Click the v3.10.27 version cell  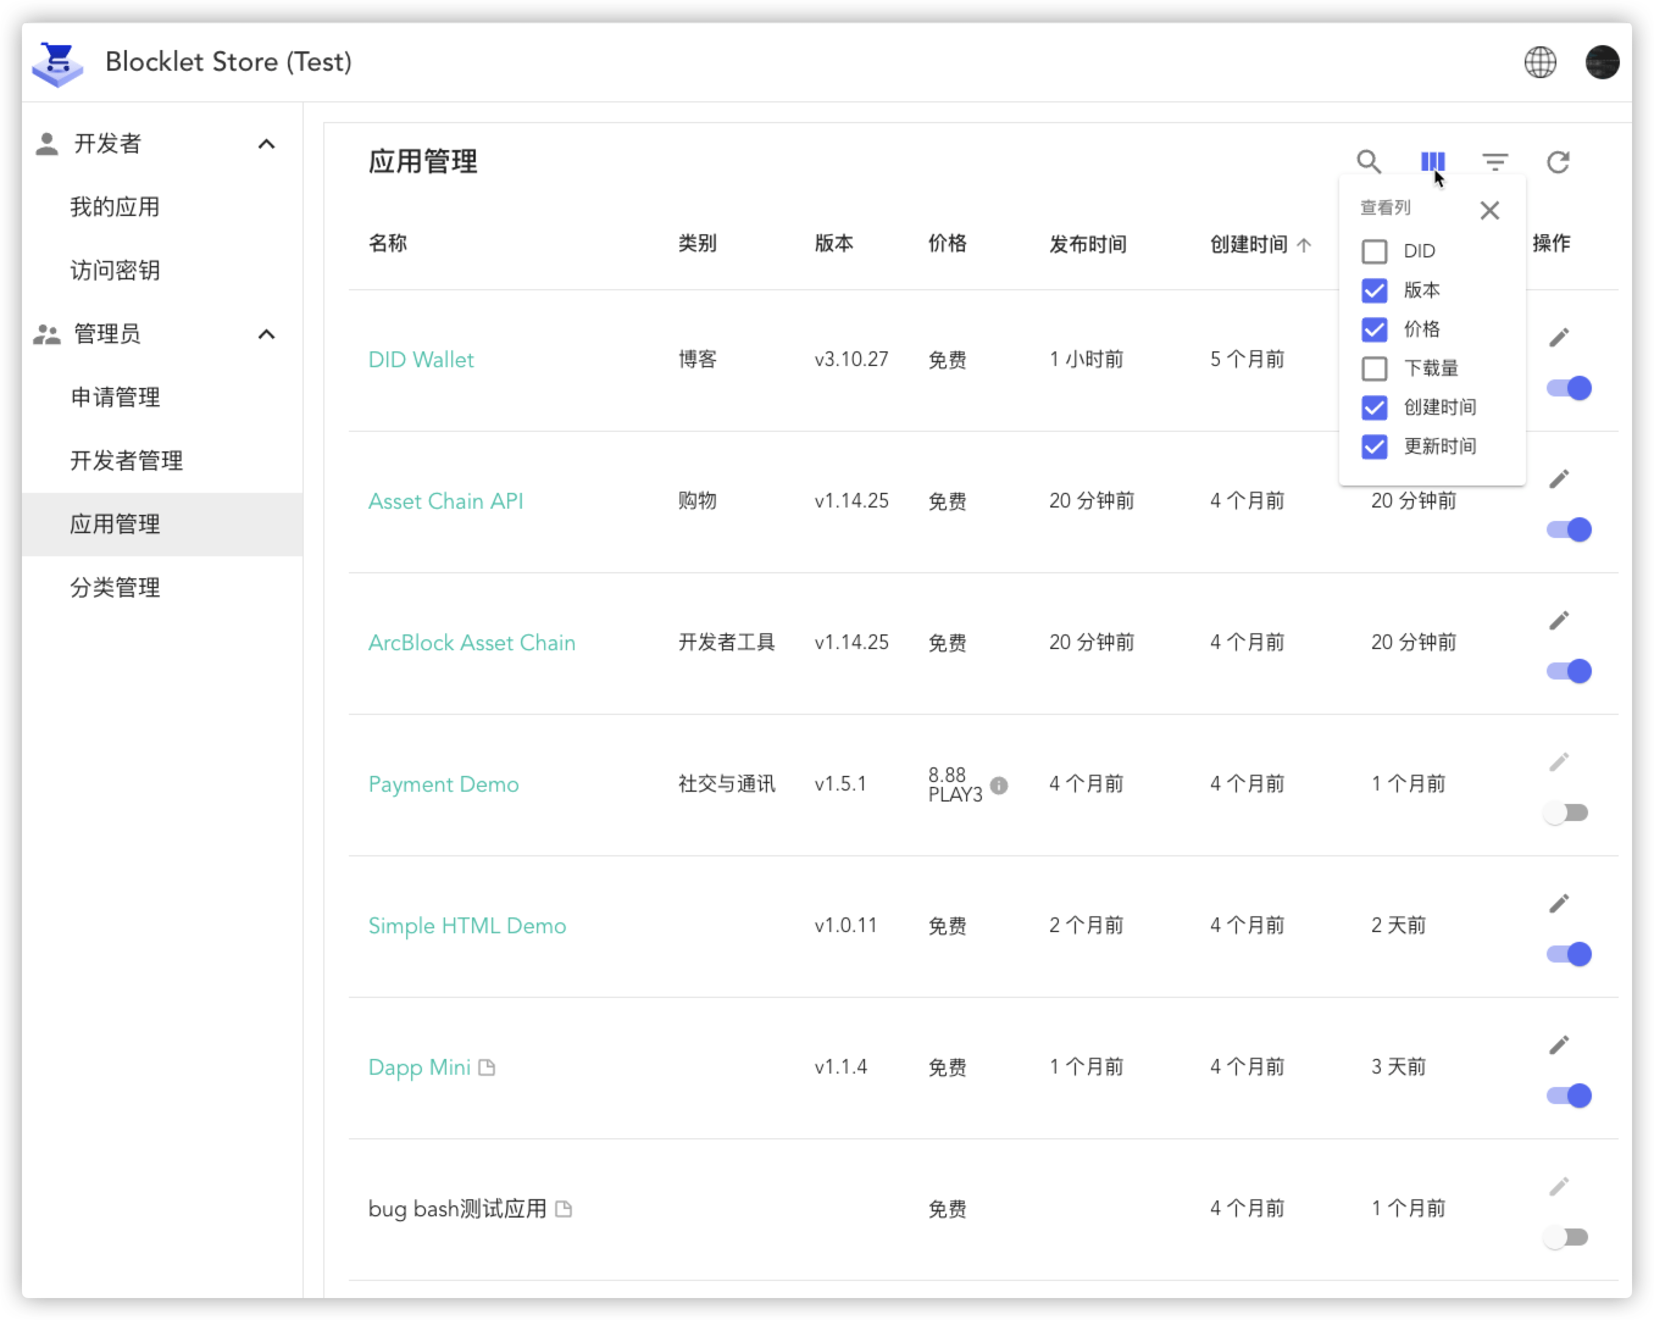point(851,360)
